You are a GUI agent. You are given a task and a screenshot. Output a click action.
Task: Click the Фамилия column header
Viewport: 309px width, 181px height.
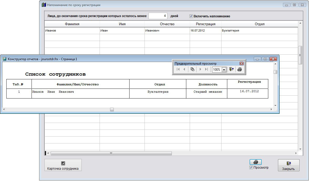pyautogui.click(x=72, y=24)
